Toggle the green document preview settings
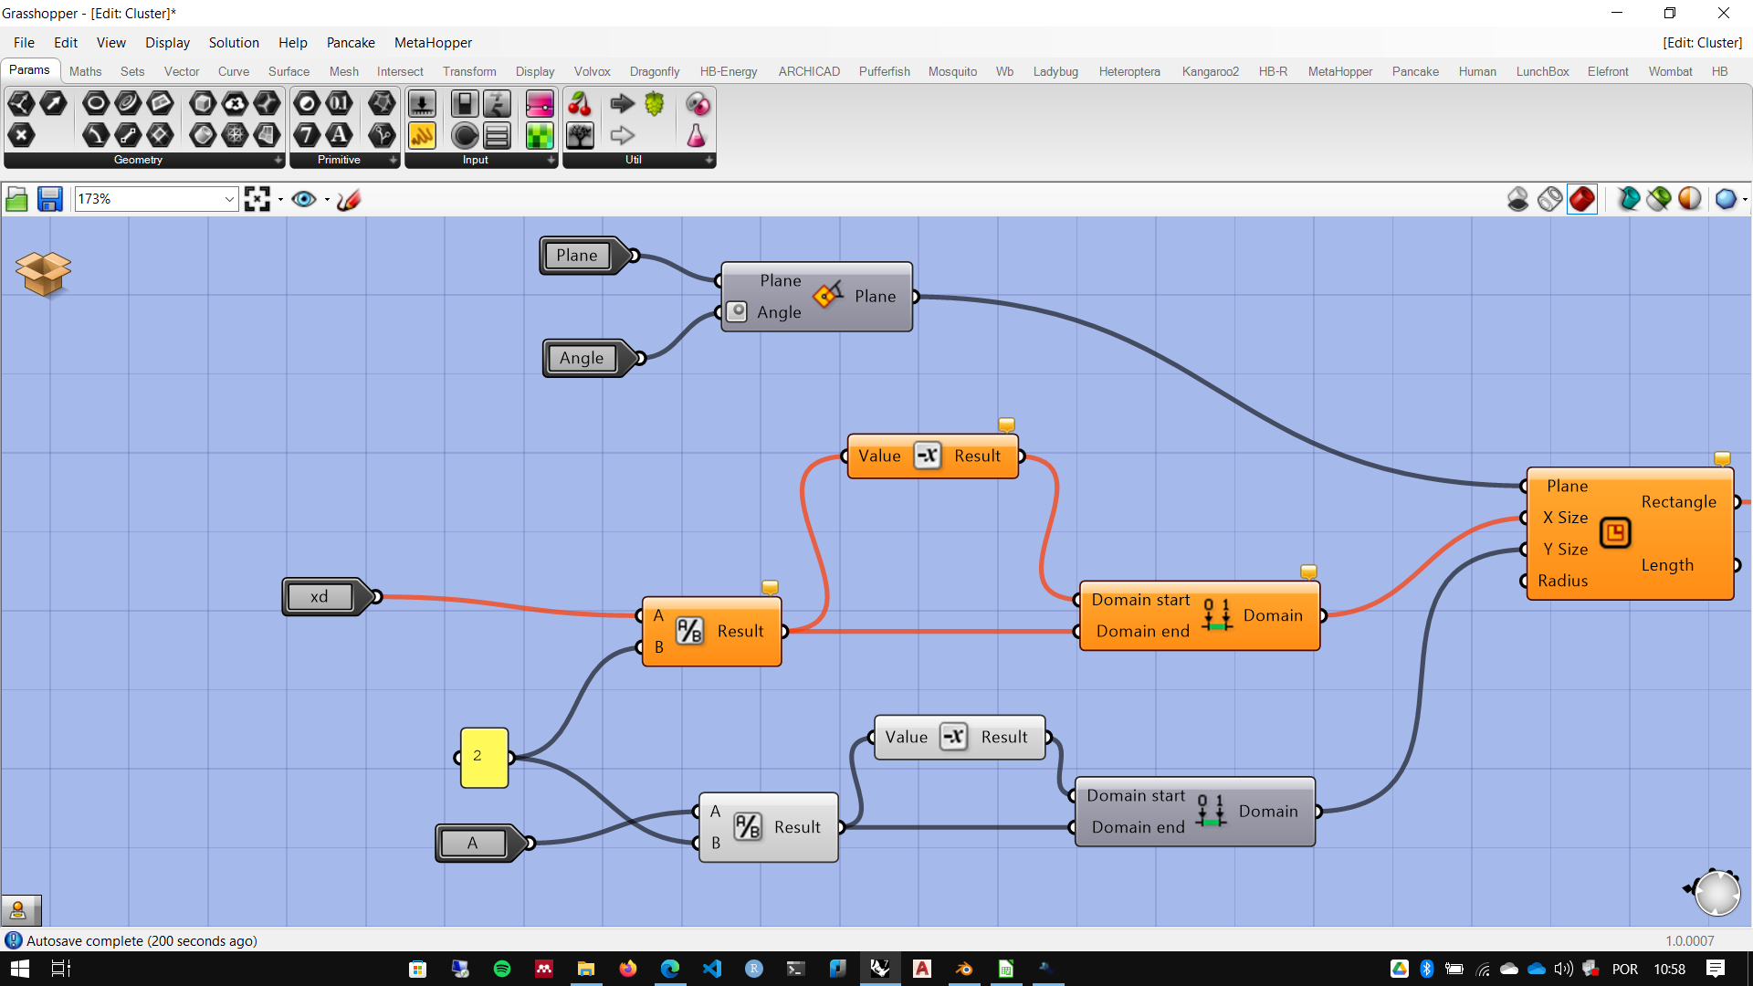Image resolution: width=1753 pixels, height=986 pixels. pos(1659,199)
